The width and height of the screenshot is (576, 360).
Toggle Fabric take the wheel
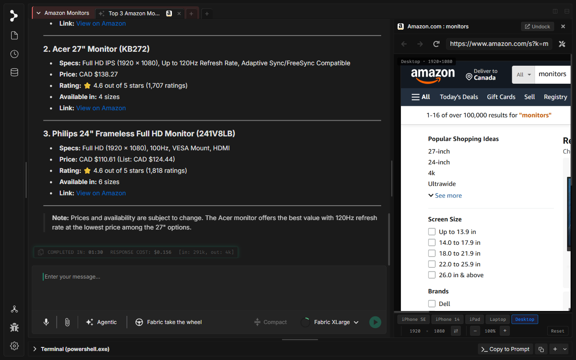[x=169, y=322]
